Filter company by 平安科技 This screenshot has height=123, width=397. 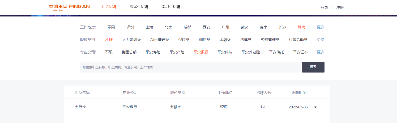click(x=225, y=52)
